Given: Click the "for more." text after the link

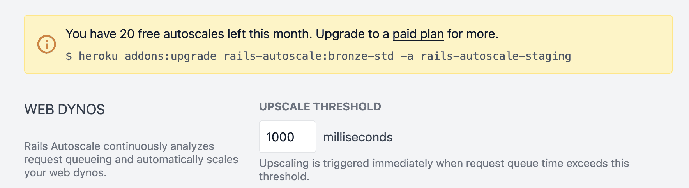Looking at the screenshot, I should point(473,34).
